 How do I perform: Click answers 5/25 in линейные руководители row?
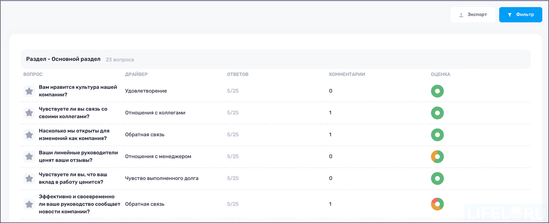pos(233,157)
